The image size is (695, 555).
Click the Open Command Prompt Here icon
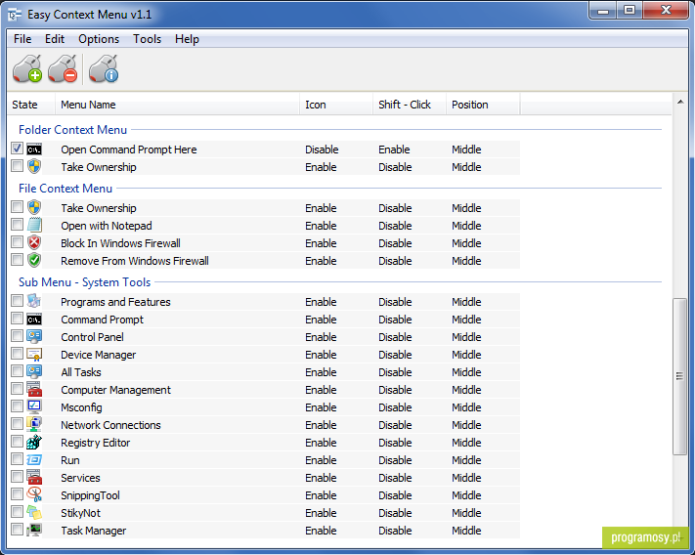tap(34, 149)
